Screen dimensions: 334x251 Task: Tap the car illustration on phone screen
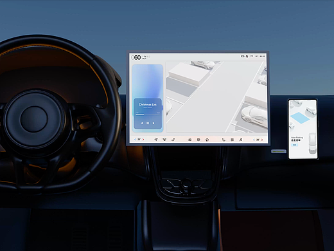click(x=312, y=144)
